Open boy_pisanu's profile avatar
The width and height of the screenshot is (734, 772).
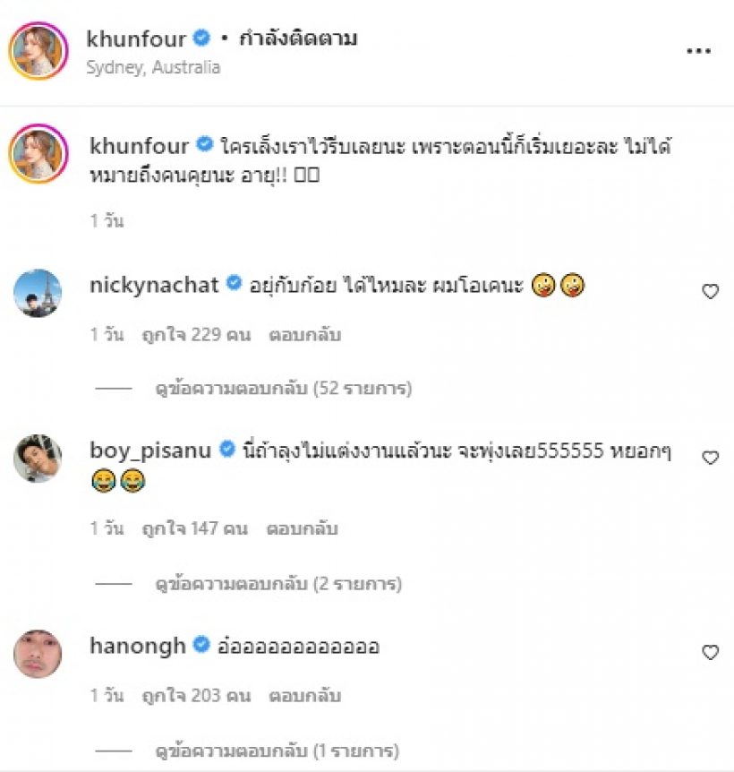coord(38,459)
